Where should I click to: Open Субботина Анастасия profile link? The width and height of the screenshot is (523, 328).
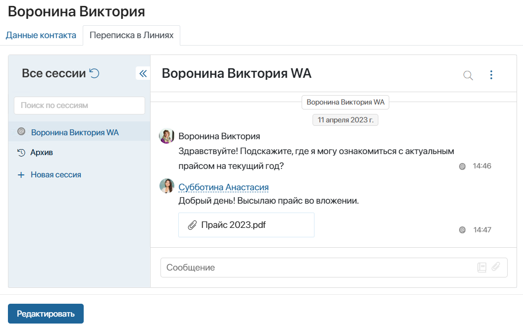(223, 187)
